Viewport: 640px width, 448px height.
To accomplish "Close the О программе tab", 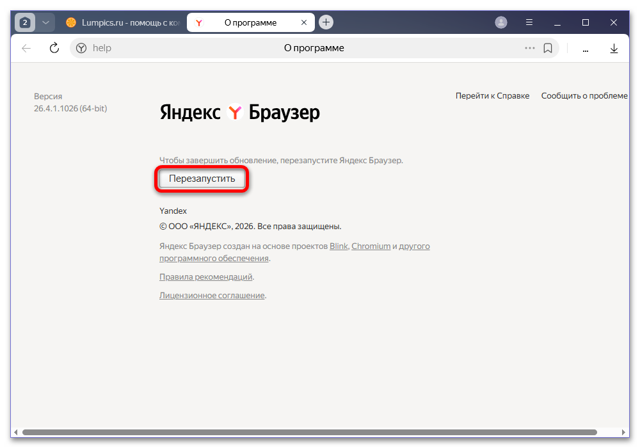I will [303, 22].
